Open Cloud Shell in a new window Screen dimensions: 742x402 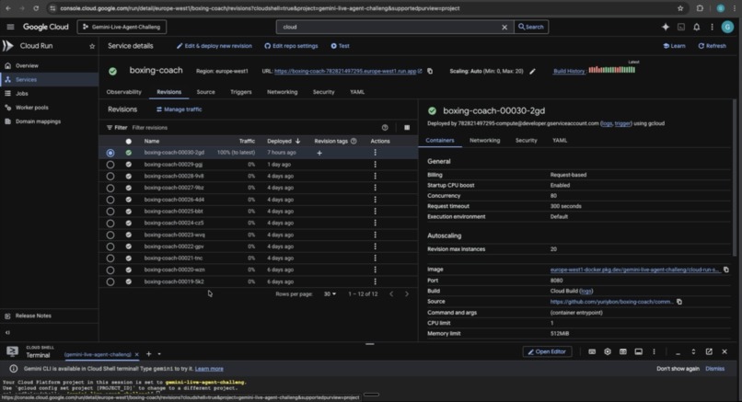[x=709, y=352]
